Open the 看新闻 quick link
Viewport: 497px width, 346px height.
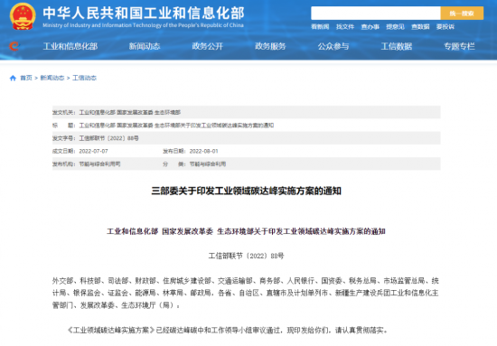320,27
